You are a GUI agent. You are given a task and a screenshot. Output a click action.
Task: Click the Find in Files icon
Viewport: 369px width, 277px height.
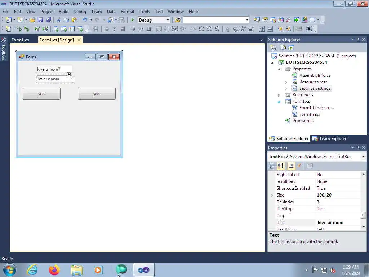click(x=177, y=20)
